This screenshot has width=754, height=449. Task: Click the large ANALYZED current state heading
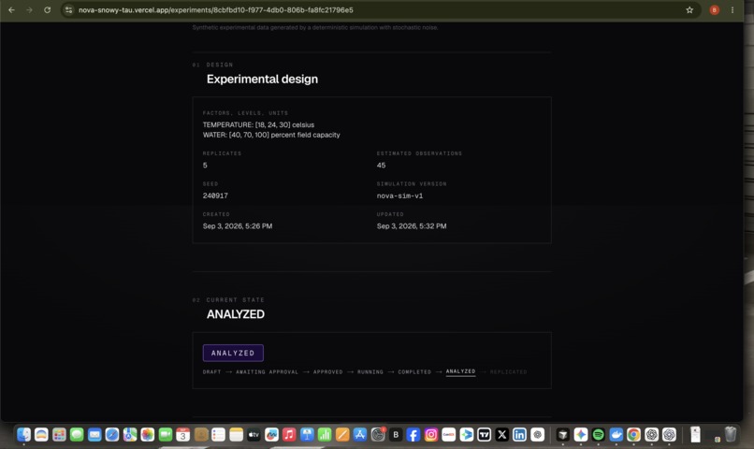point(236,314)
